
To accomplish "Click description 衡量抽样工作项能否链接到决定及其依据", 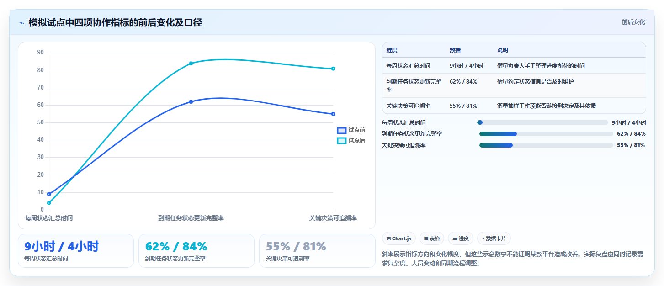I will [x=547, y=106].
